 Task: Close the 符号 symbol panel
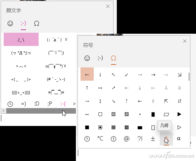185,41
